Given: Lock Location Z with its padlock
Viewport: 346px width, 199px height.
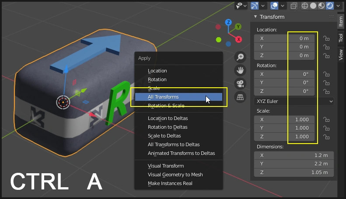Looking at the screenshot, I should [326, 56].
